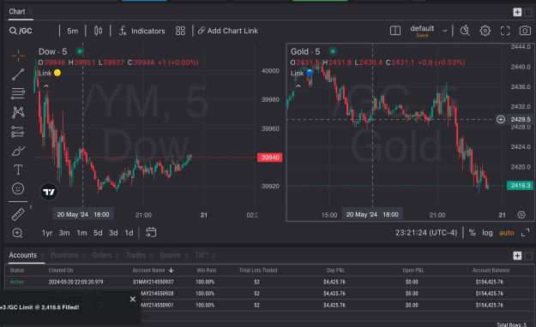Set range to 5d
This screenshot has height=327, width=536.
[x=98, y=233]
